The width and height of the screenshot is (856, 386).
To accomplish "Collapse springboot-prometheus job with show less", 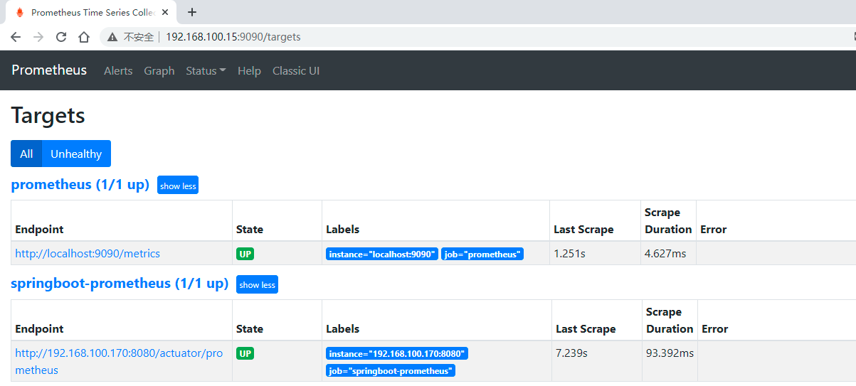I will tap(257, 285).
